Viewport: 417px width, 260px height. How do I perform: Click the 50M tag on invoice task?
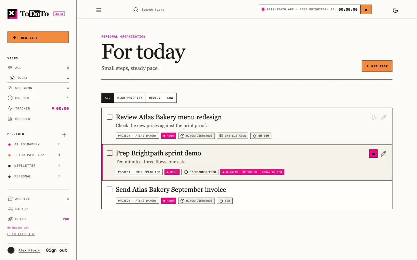click(224, 201)
